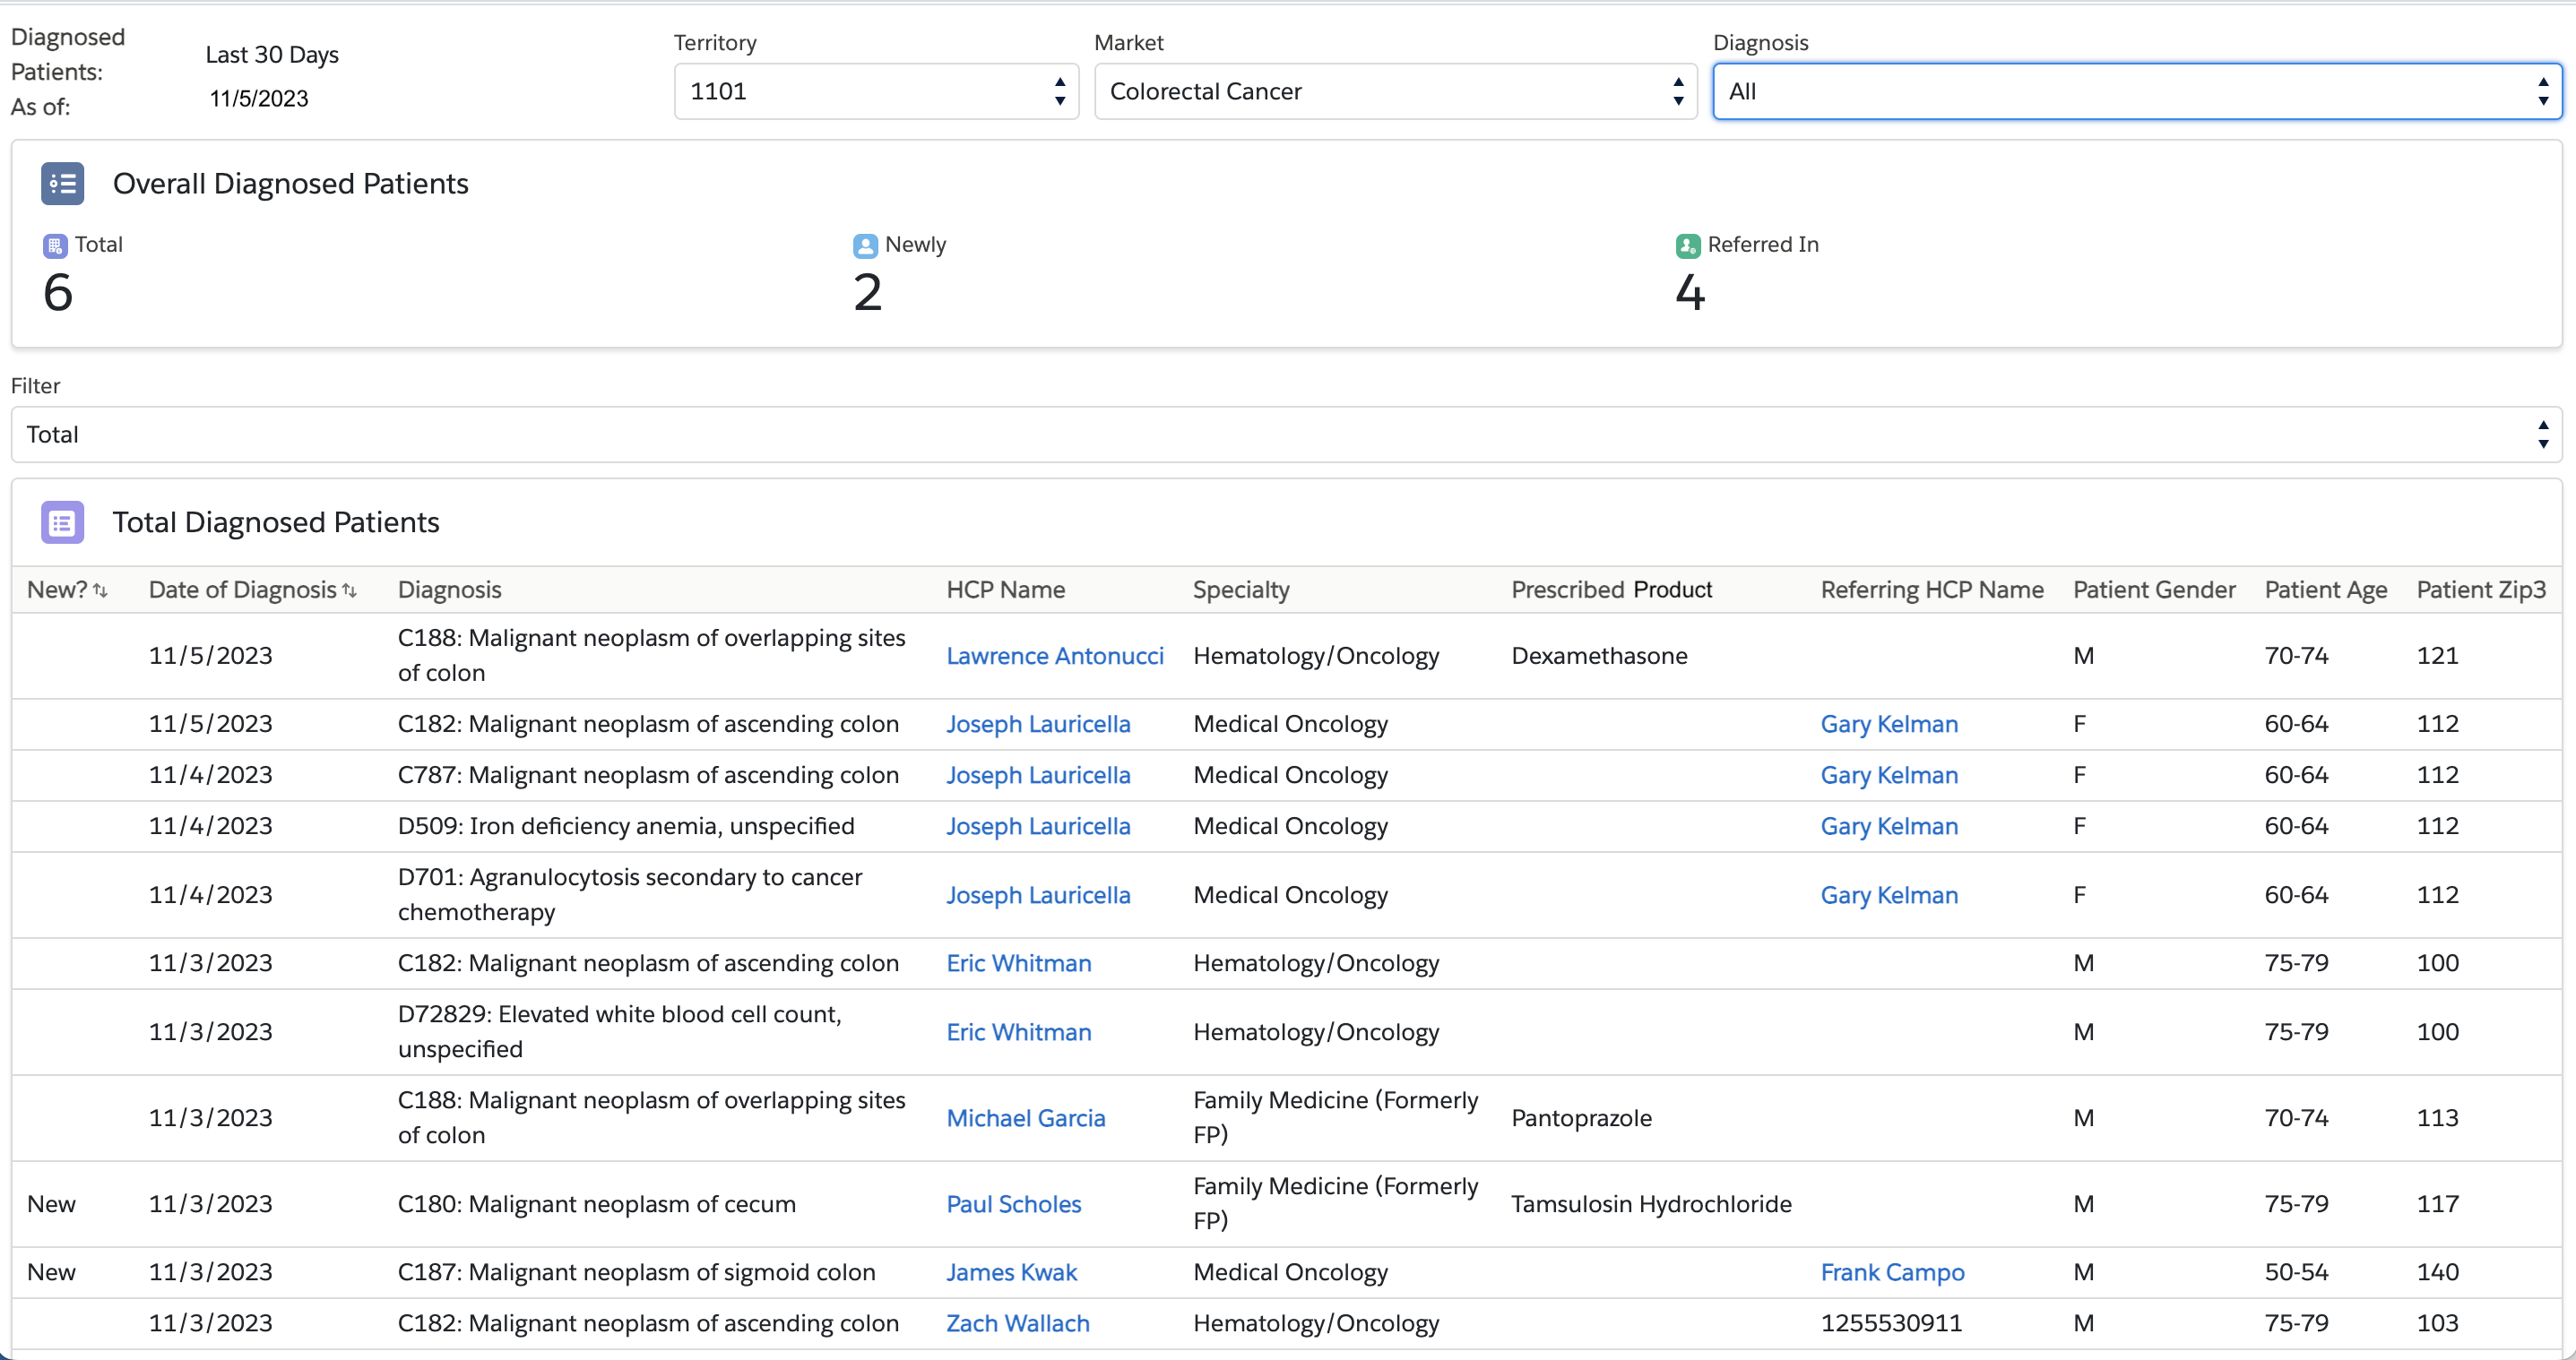Open the Market Colorectal Cancer dropdown
Screen dimensions: 2576x1360
coord(1395,92)
